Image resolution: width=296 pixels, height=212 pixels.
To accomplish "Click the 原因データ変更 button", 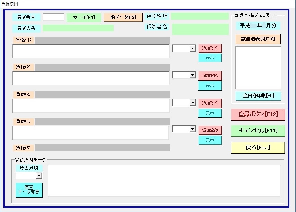I will [x=29, y=190].
